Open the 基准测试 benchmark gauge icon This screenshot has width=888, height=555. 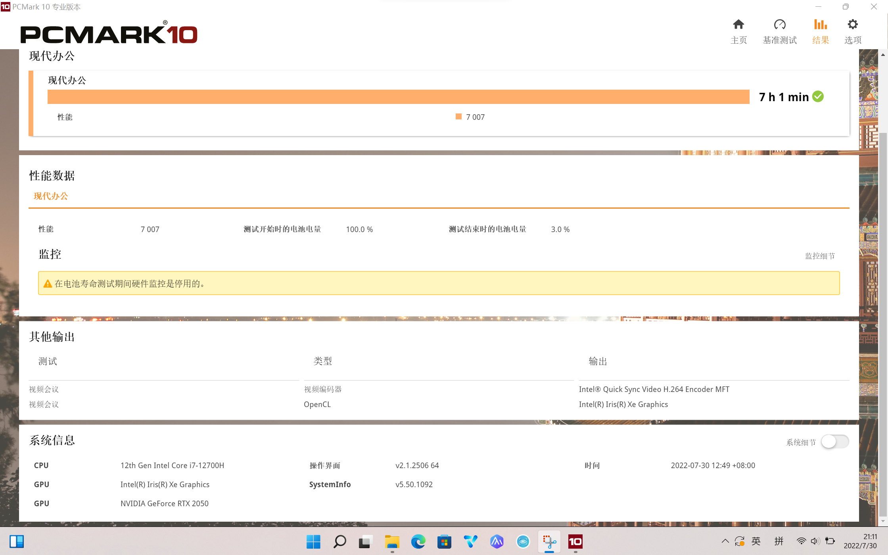click(779, 25)
